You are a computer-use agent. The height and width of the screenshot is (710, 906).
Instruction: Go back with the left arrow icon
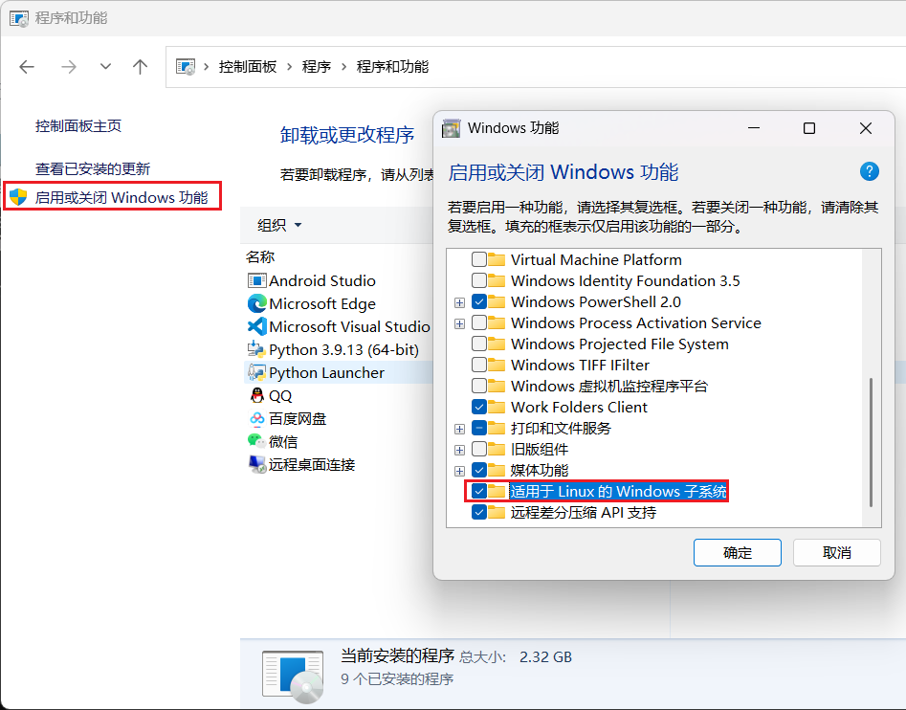point(27,67)
